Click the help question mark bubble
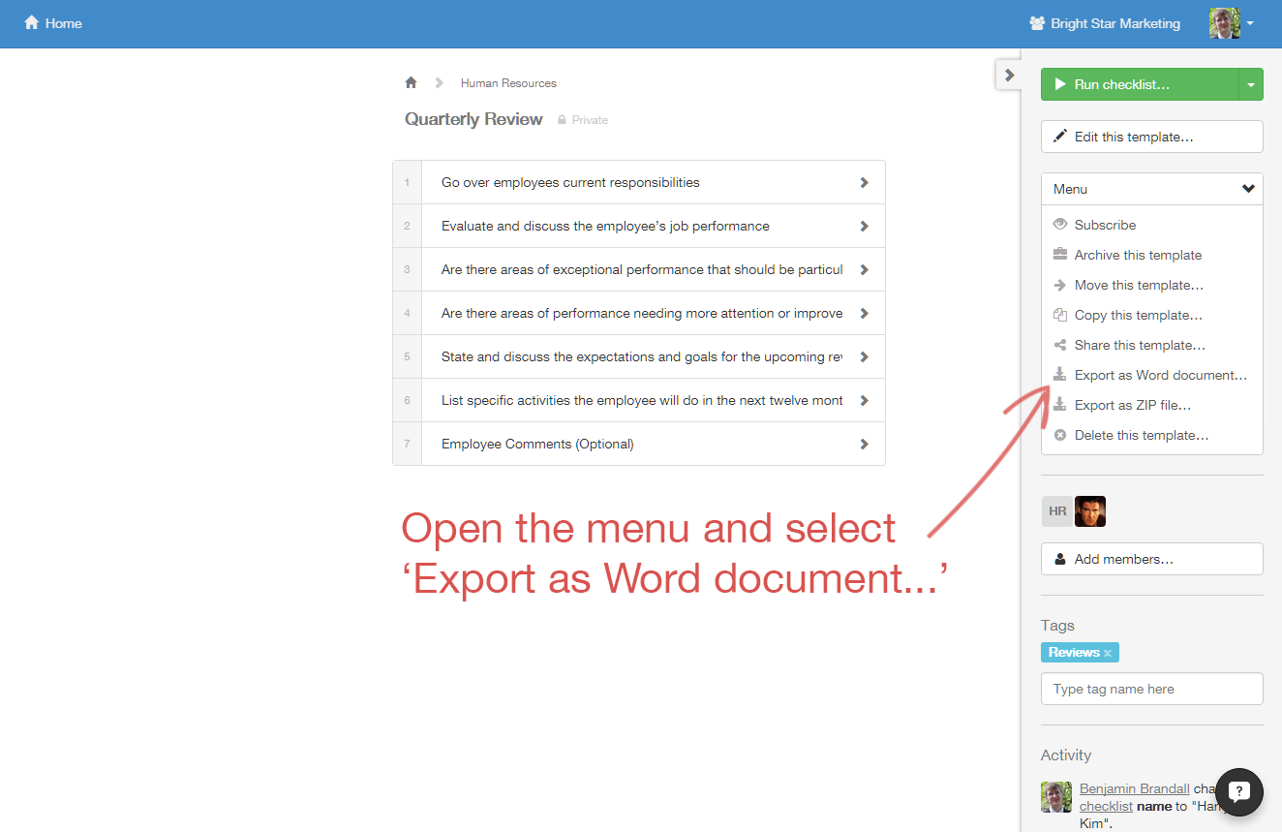This screenshot has width=1282, height=832. (1239, 791)
